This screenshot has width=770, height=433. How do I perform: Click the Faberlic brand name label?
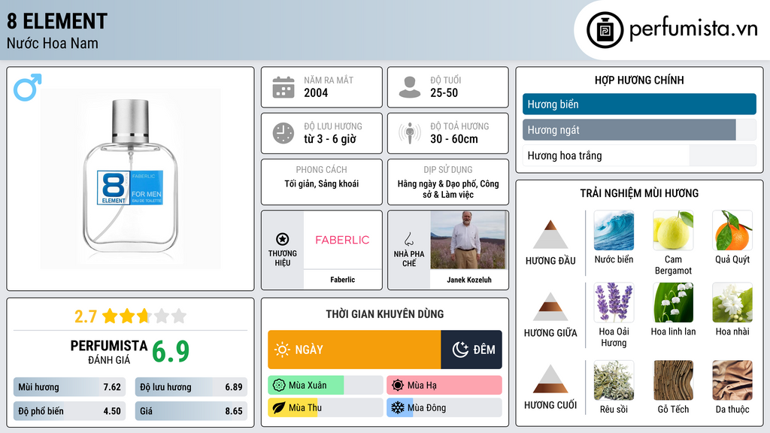pos(342,280)
